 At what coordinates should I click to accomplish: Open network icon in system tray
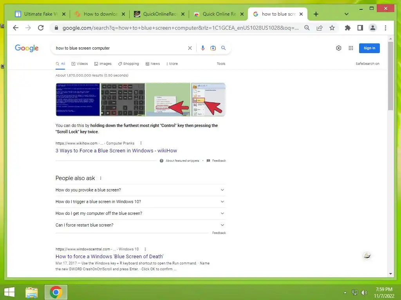click(x=354, y=293)
